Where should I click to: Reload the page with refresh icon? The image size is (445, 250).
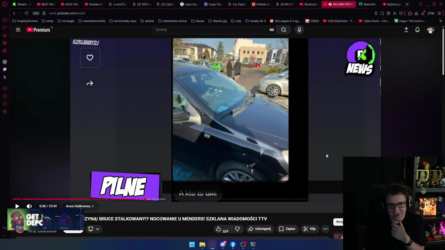[x=26, y=13]
